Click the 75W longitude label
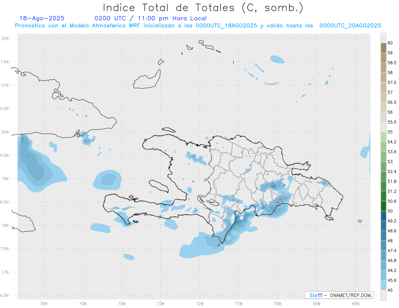This screenshot has width=399, height=308. point(82,303)
